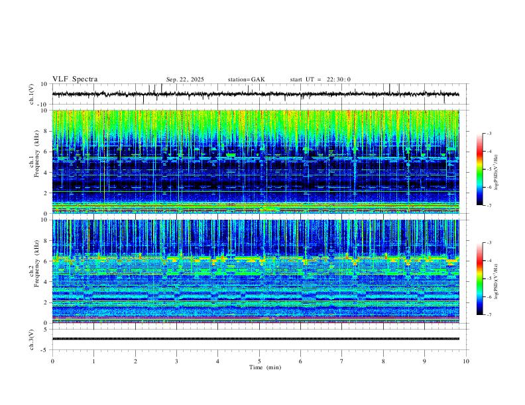Screen dimensions: 525x405
Task: Click the "6" kHz tick on ch.2 frequency axis
Action: point(46,261)
